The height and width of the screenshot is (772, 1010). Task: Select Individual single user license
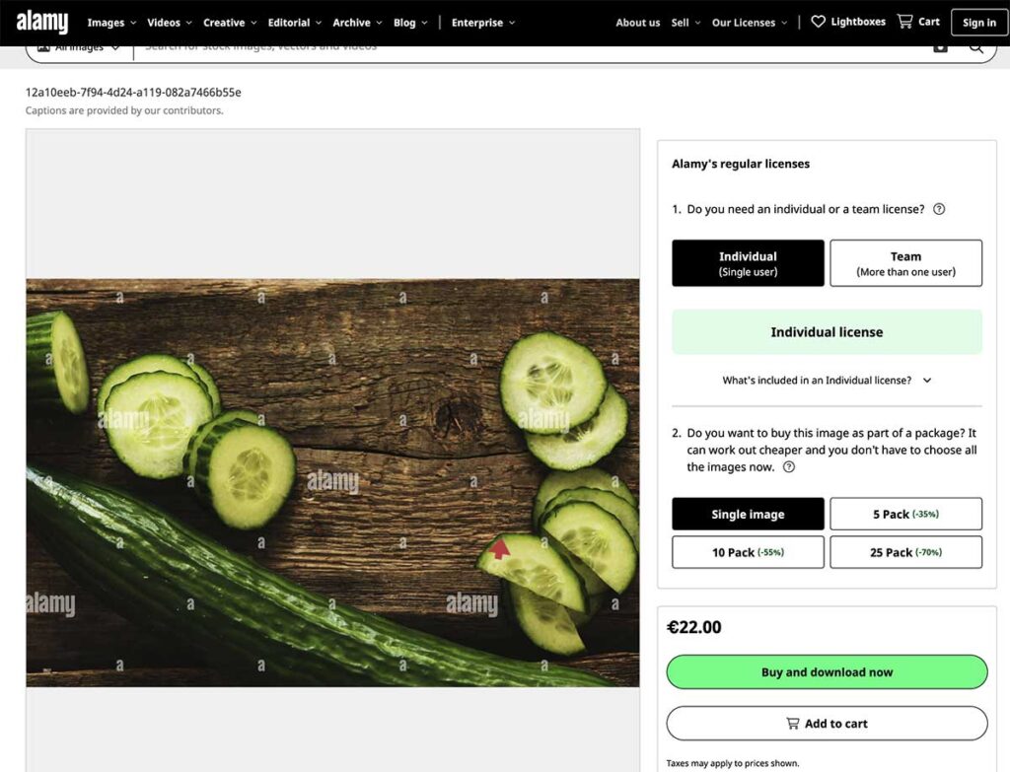coord(748,263)
